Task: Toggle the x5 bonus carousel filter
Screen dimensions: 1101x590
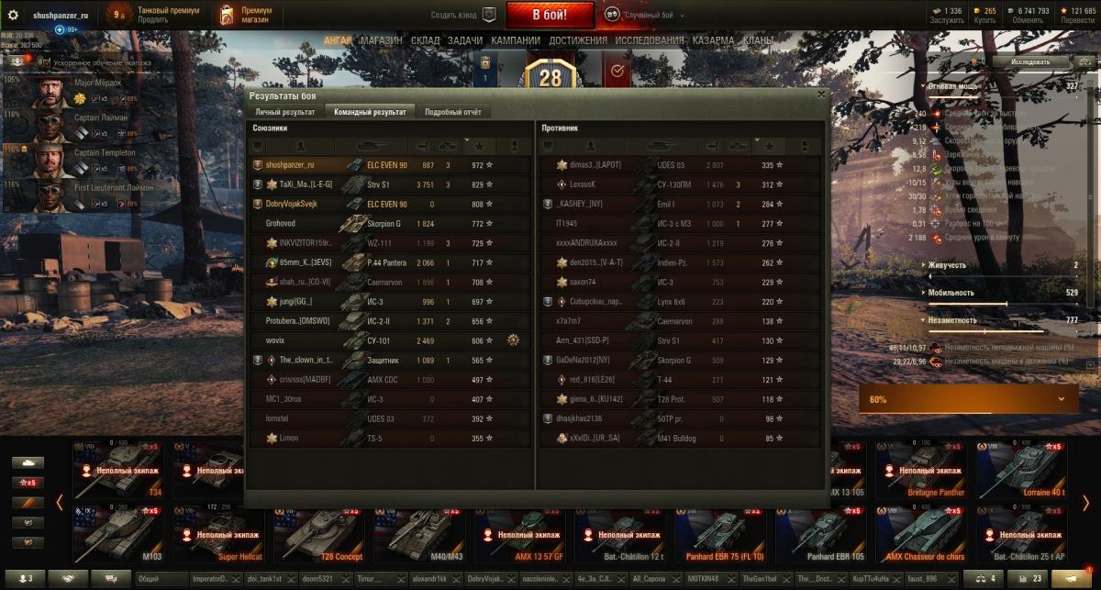Action: pos(28,483)
